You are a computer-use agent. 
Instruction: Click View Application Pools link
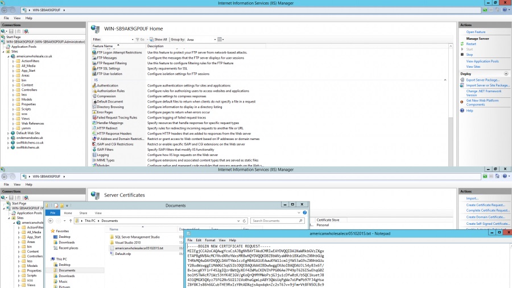coord(482,61)
